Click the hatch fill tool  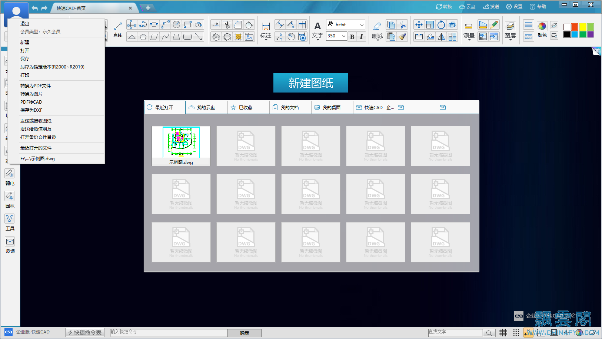click(x=238, y=37)
